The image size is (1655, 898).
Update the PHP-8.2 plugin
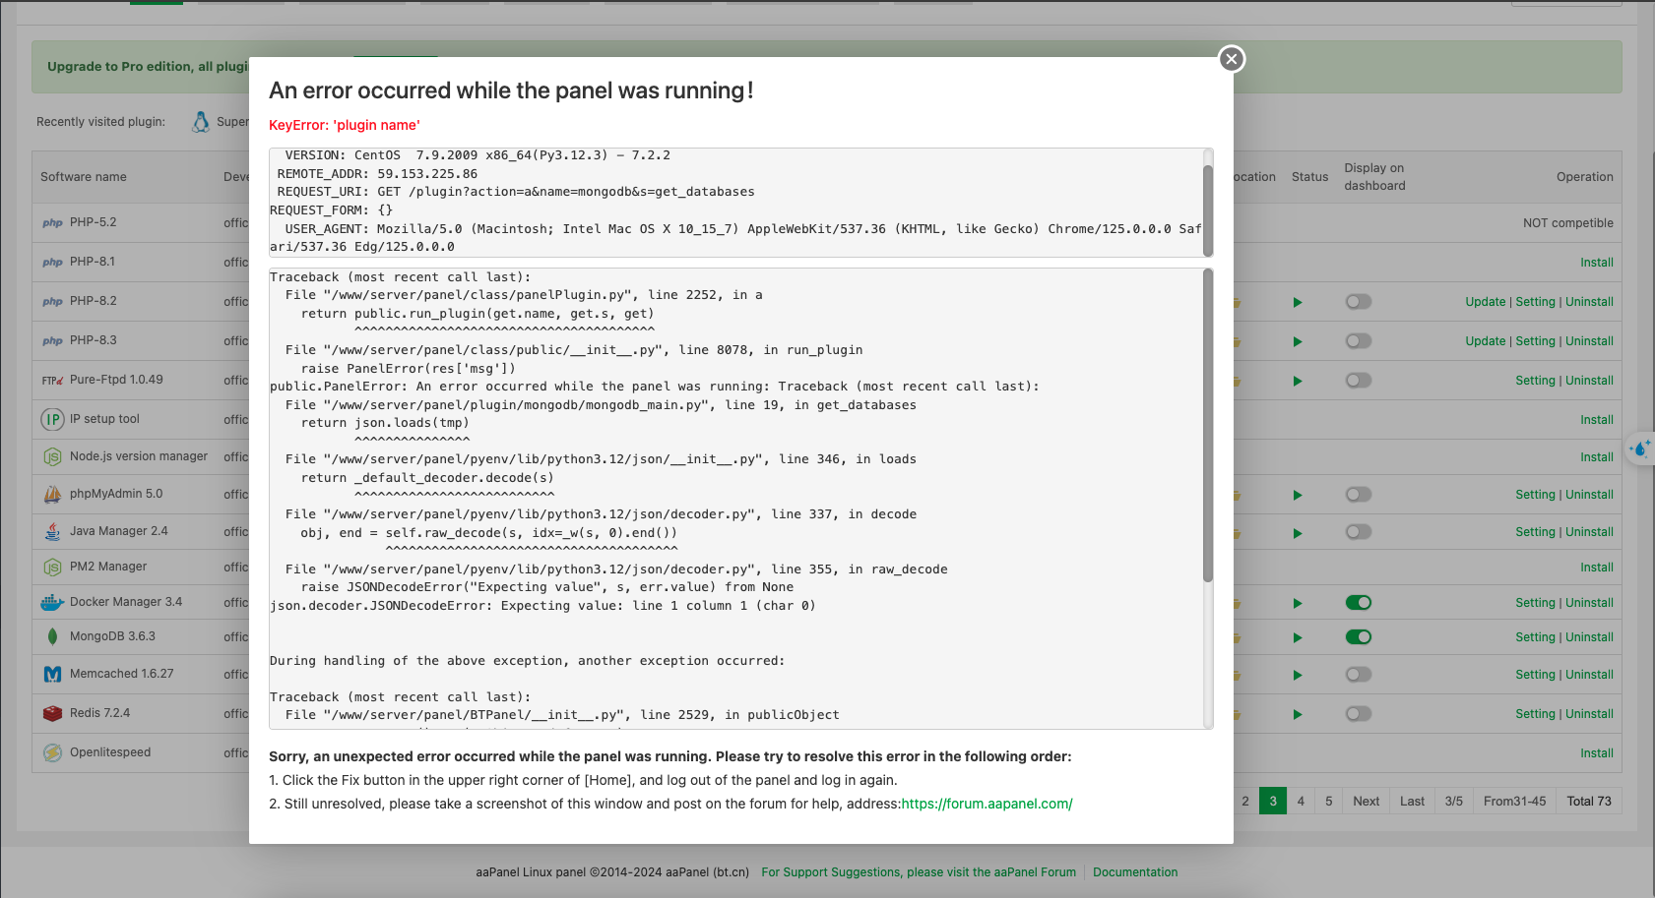[x=1485, y=302]
